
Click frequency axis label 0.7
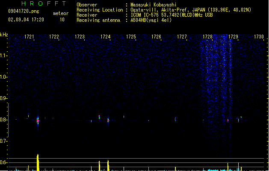tap(3, 141)
